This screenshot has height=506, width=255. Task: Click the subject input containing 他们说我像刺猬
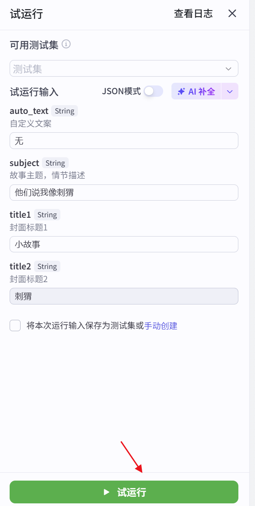pyautogui.click(x=124, y=192)
